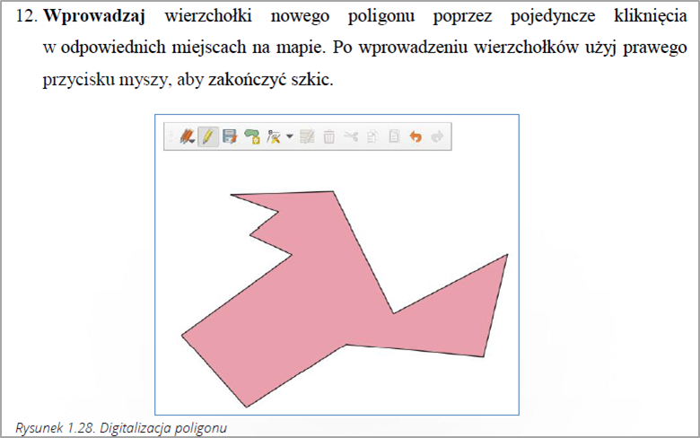Click the Modify Attributes table icon
Screen dimensions: 700x438
[x=307, y=136]
